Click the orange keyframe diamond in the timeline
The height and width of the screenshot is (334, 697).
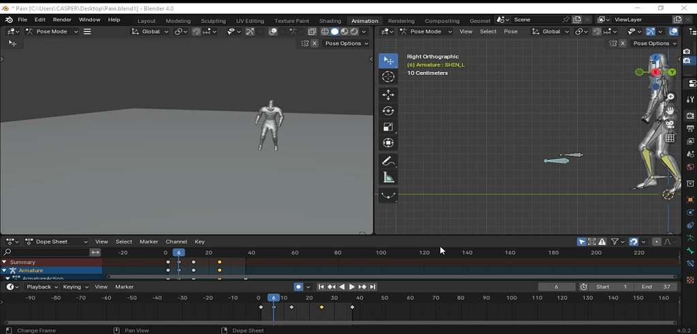(321, 307)
